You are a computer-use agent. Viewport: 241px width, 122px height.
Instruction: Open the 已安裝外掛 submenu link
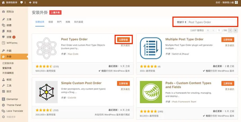8,63
